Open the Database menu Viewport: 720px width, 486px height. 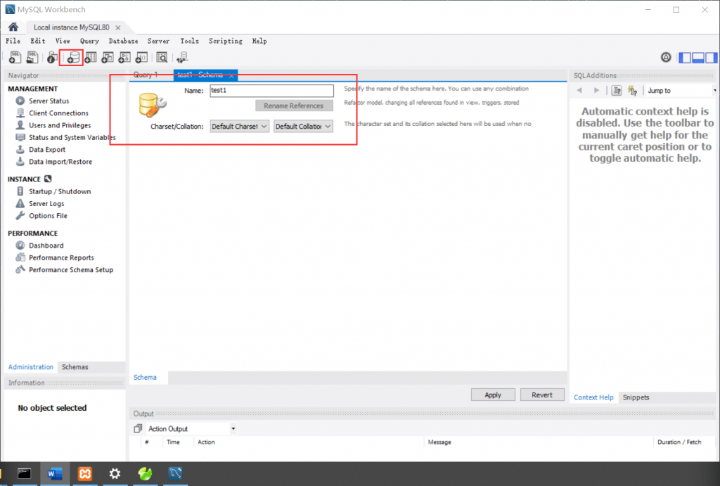point(123,41)
